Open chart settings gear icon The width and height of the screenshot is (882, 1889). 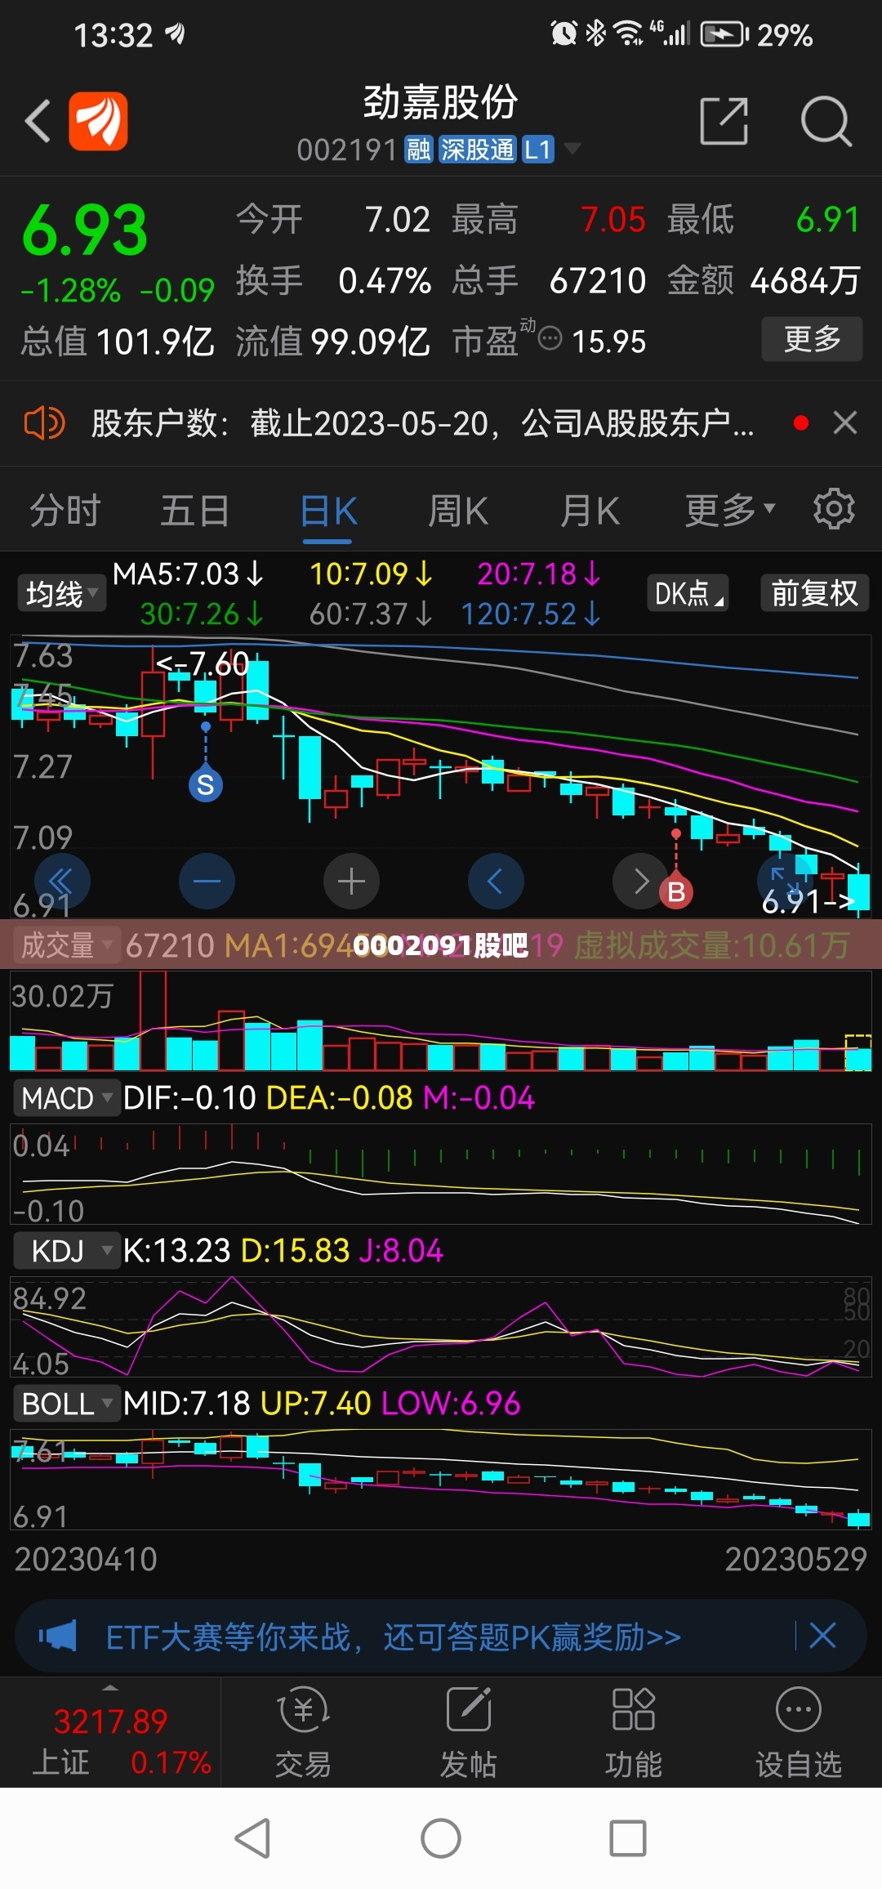(x=834, y=509)
